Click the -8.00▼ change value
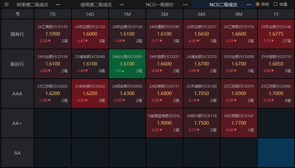The height and width of the screenshot is (168, 295). point(82,100)
